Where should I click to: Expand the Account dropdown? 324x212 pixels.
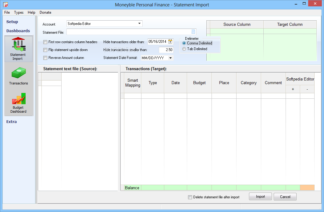tap(140, 23)
